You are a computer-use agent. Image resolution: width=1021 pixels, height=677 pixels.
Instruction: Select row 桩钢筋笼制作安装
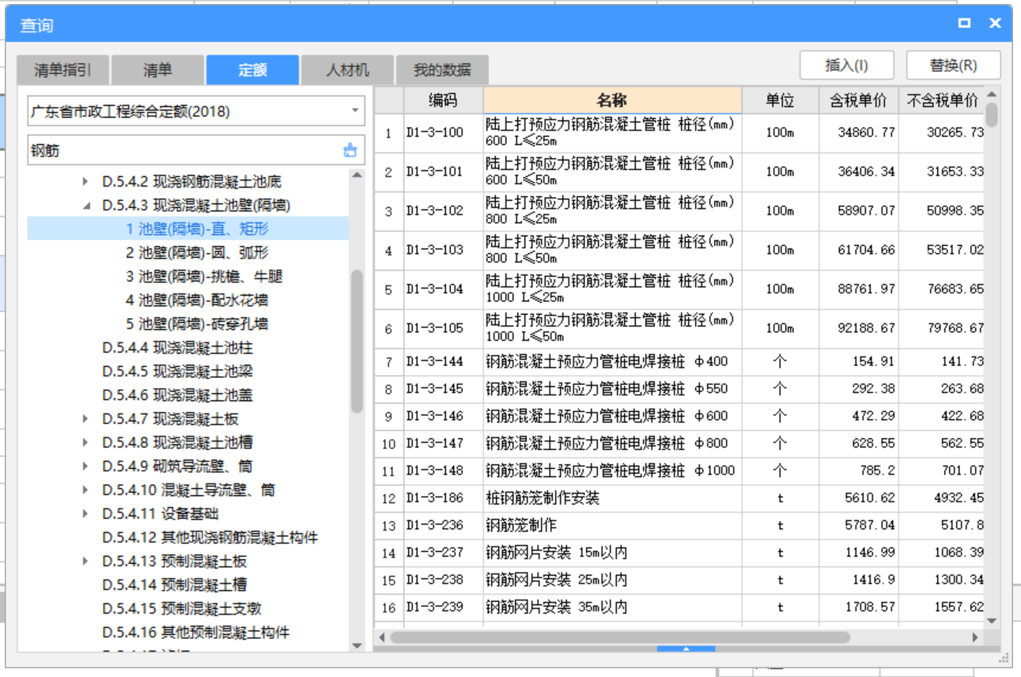pyautogui.click(x=612, y=498)
